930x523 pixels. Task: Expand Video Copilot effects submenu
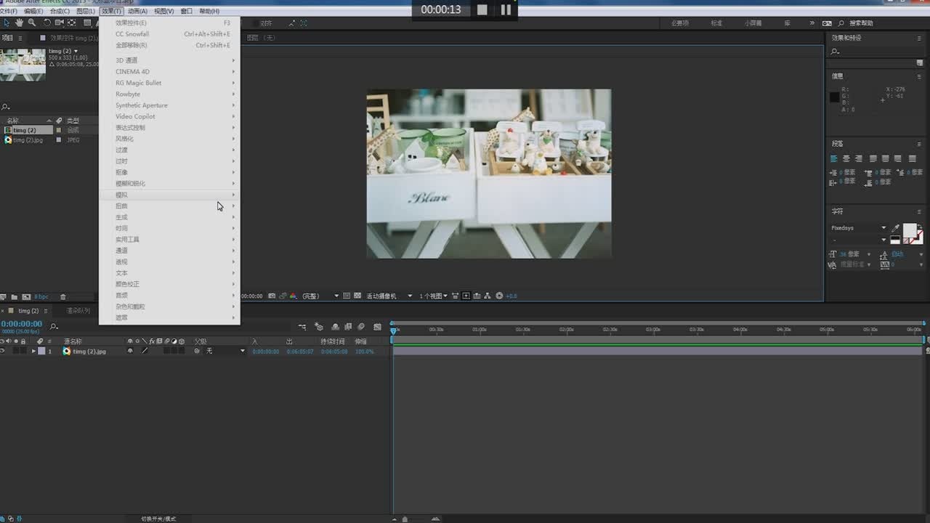169,116
